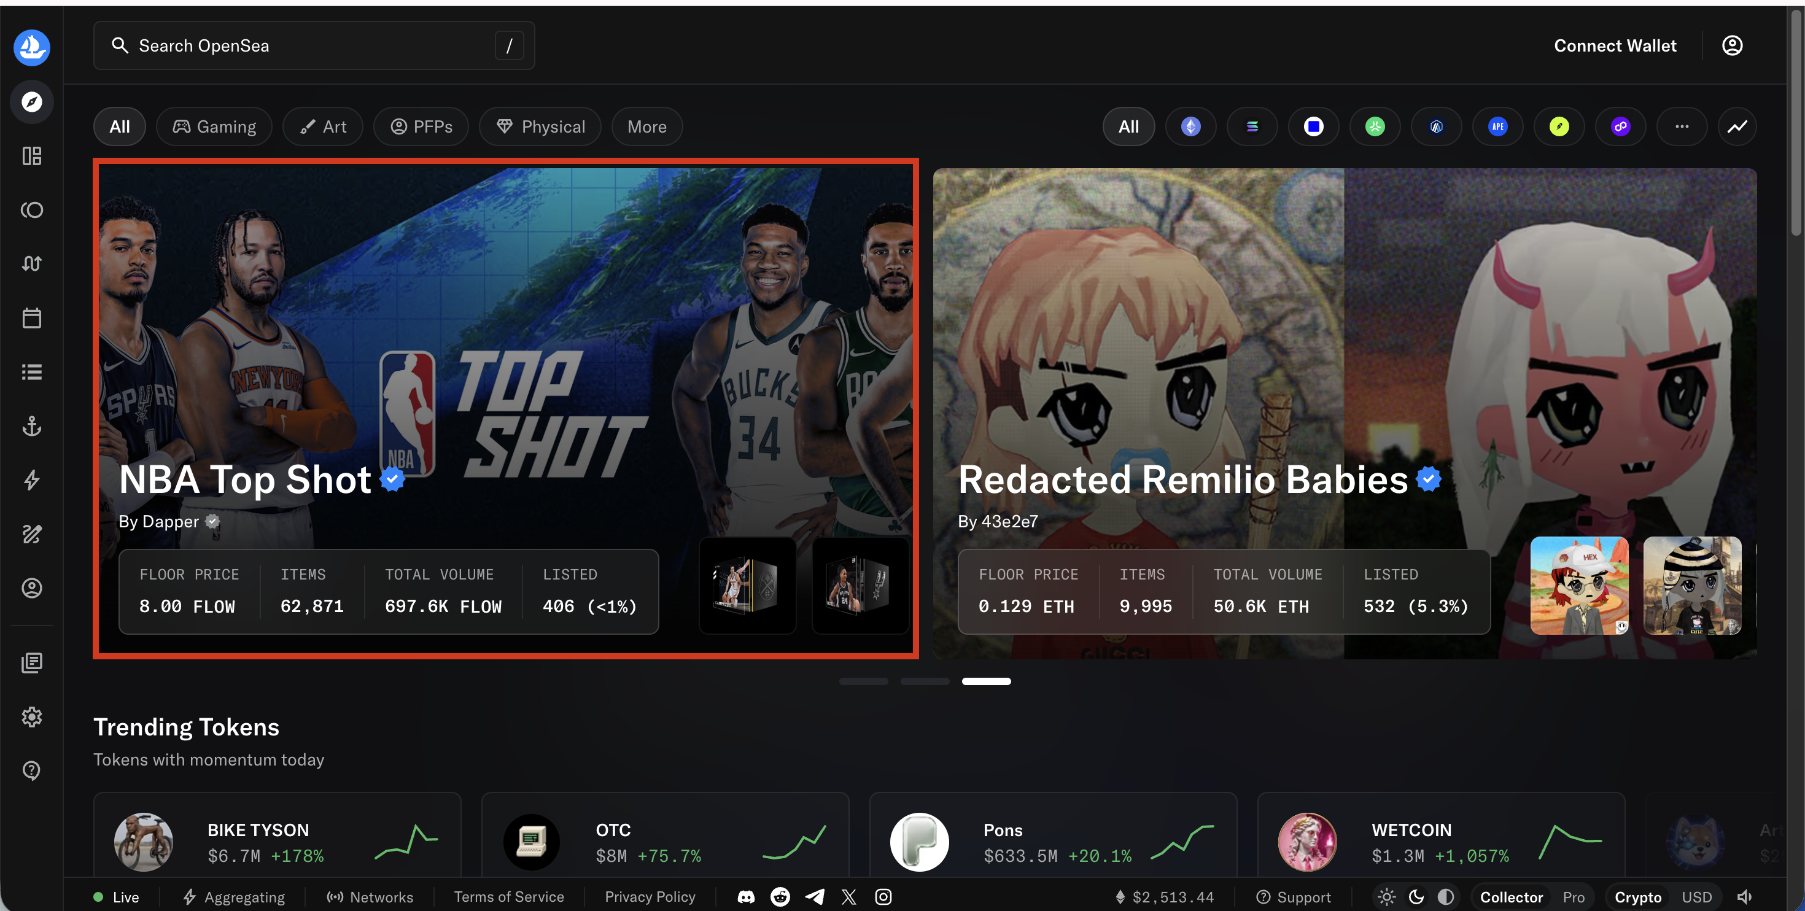Filter by the Solana chain icon
Screen dimensions: 1805x911
(x=1251, y=127)
